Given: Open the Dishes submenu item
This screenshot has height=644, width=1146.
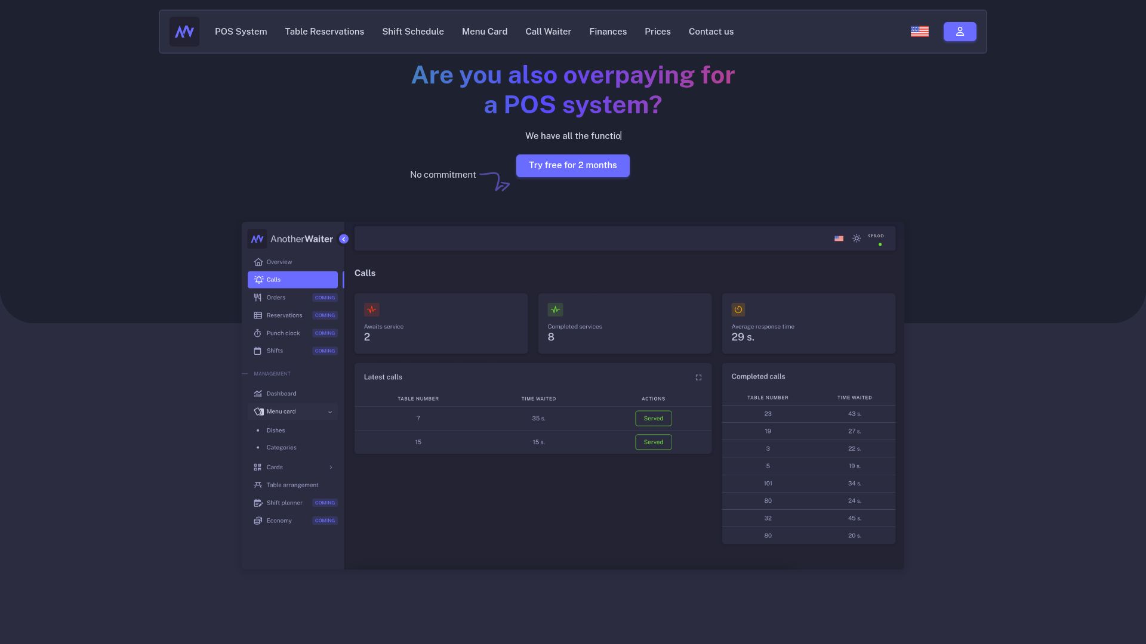Looking at the screenshot, I should coord(275,431).
